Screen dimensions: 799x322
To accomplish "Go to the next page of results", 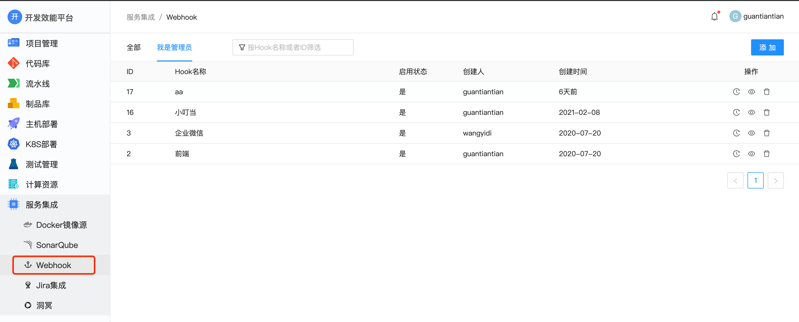I will point(776,180).
